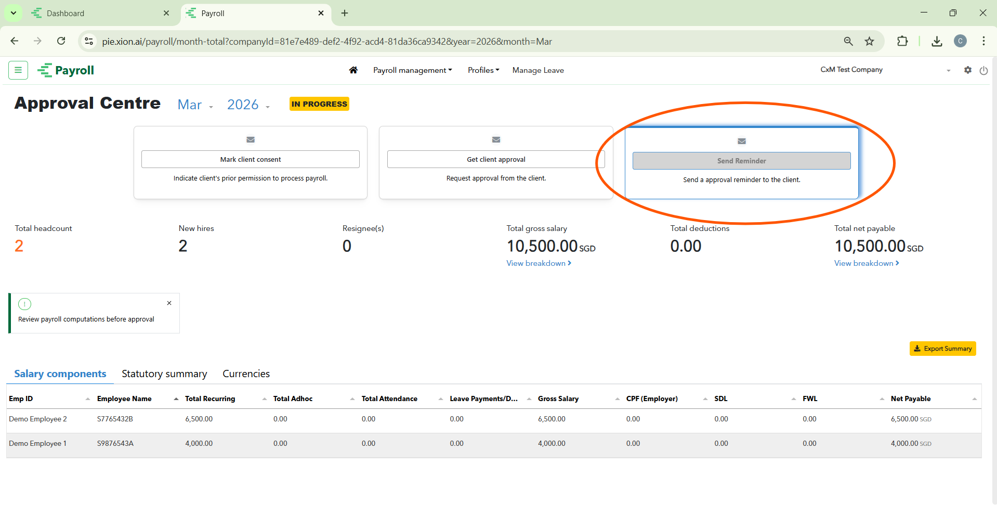
Task: Open browser extensions puzzle icon
Action: click(902, 42)
